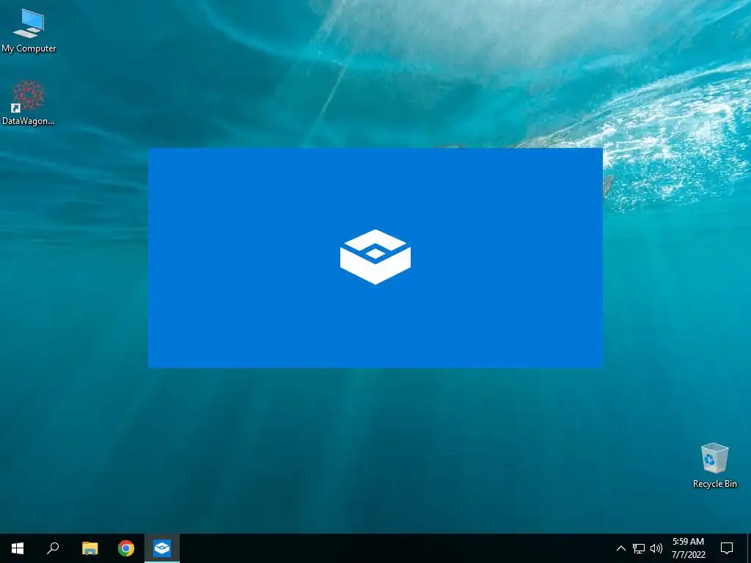Click the Windows Sandbox splash logo
The width and height of the screenshot is (751, 563).
(375, 257)
